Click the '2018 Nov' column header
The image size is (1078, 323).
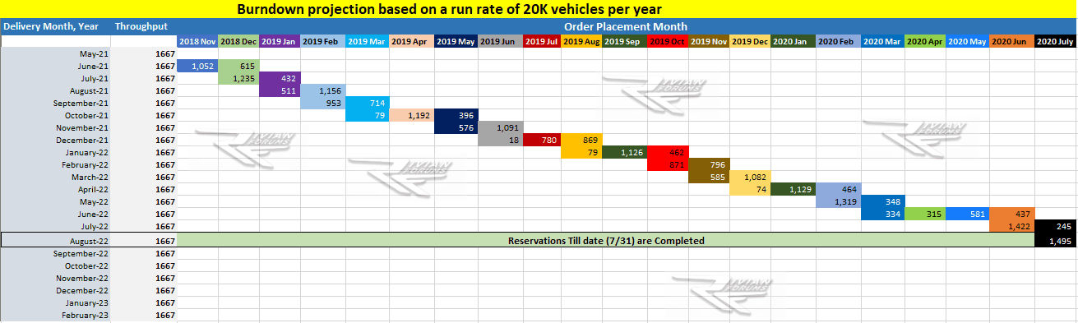pos(197,40)
